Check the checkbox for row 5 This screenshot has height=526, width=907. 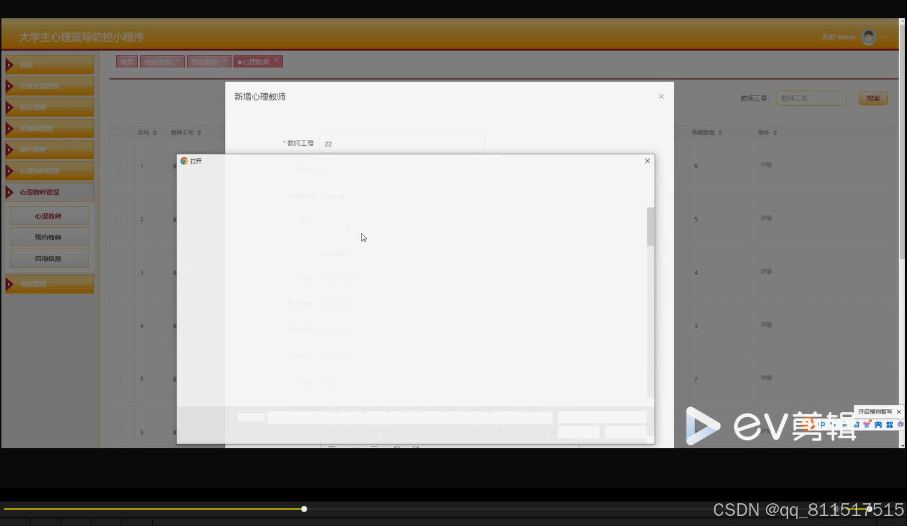117,379
